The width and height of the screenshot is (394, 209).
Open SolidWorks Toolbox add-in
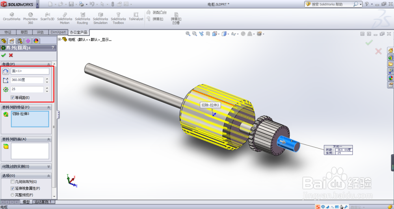[x=118, y=18]
